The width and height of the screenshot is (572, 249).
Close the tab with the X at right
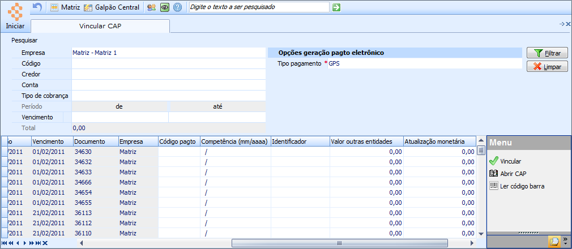tap(568, 24)
